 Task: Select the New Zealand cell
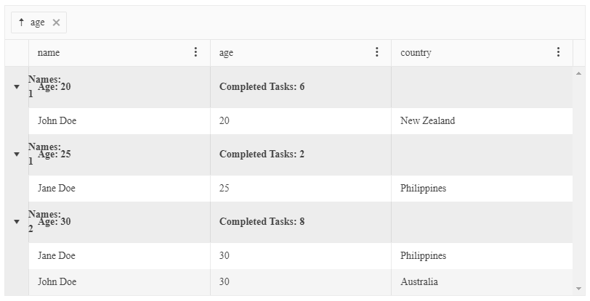(427, 121)
